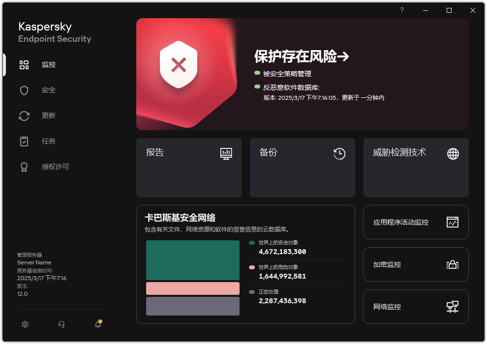Open notifications via the bell icon with badge

[x=97, y=324]
